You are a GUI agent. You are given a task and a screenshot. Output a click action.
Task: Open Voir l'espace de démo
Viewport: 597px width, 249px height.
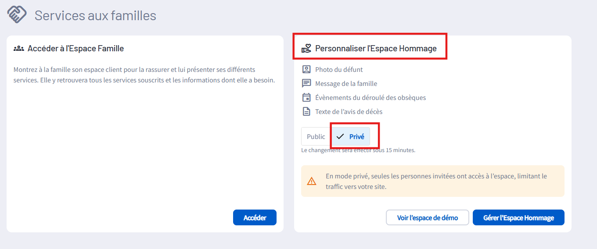[428, 217]
